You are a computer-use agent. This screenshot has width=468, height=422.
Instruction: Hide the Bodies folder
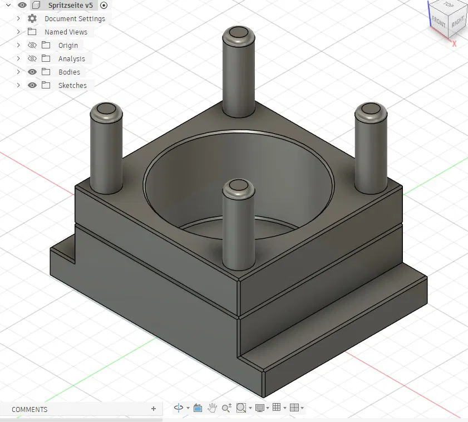[x=32, y=72]
